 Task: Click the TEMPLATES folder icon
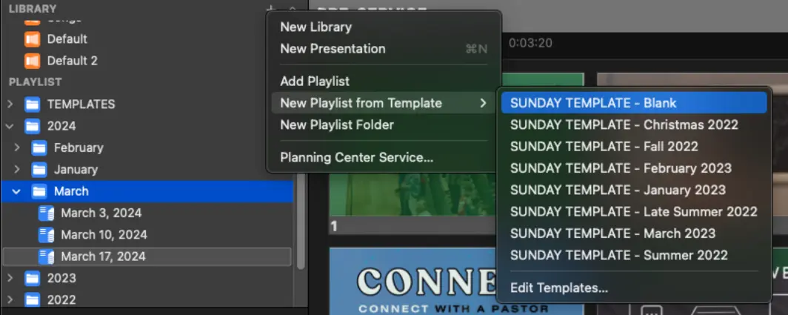point(32,104)
